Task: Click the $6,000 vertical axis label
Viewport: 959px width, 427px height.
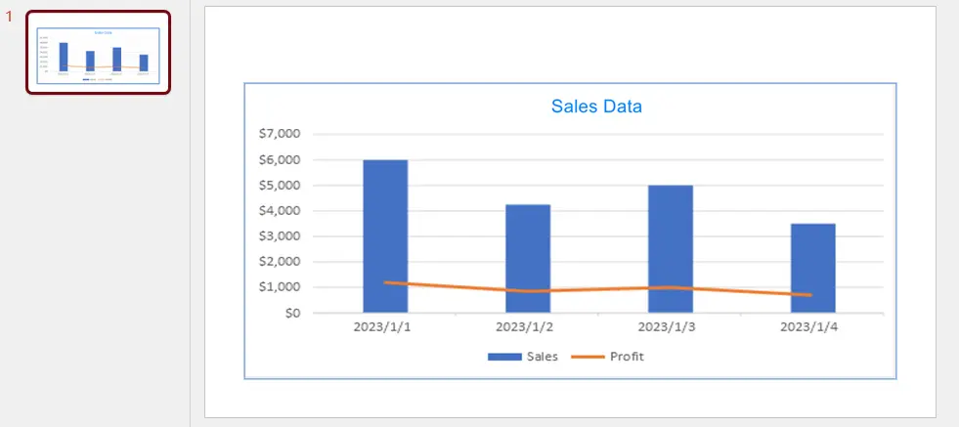Action: 280,159
